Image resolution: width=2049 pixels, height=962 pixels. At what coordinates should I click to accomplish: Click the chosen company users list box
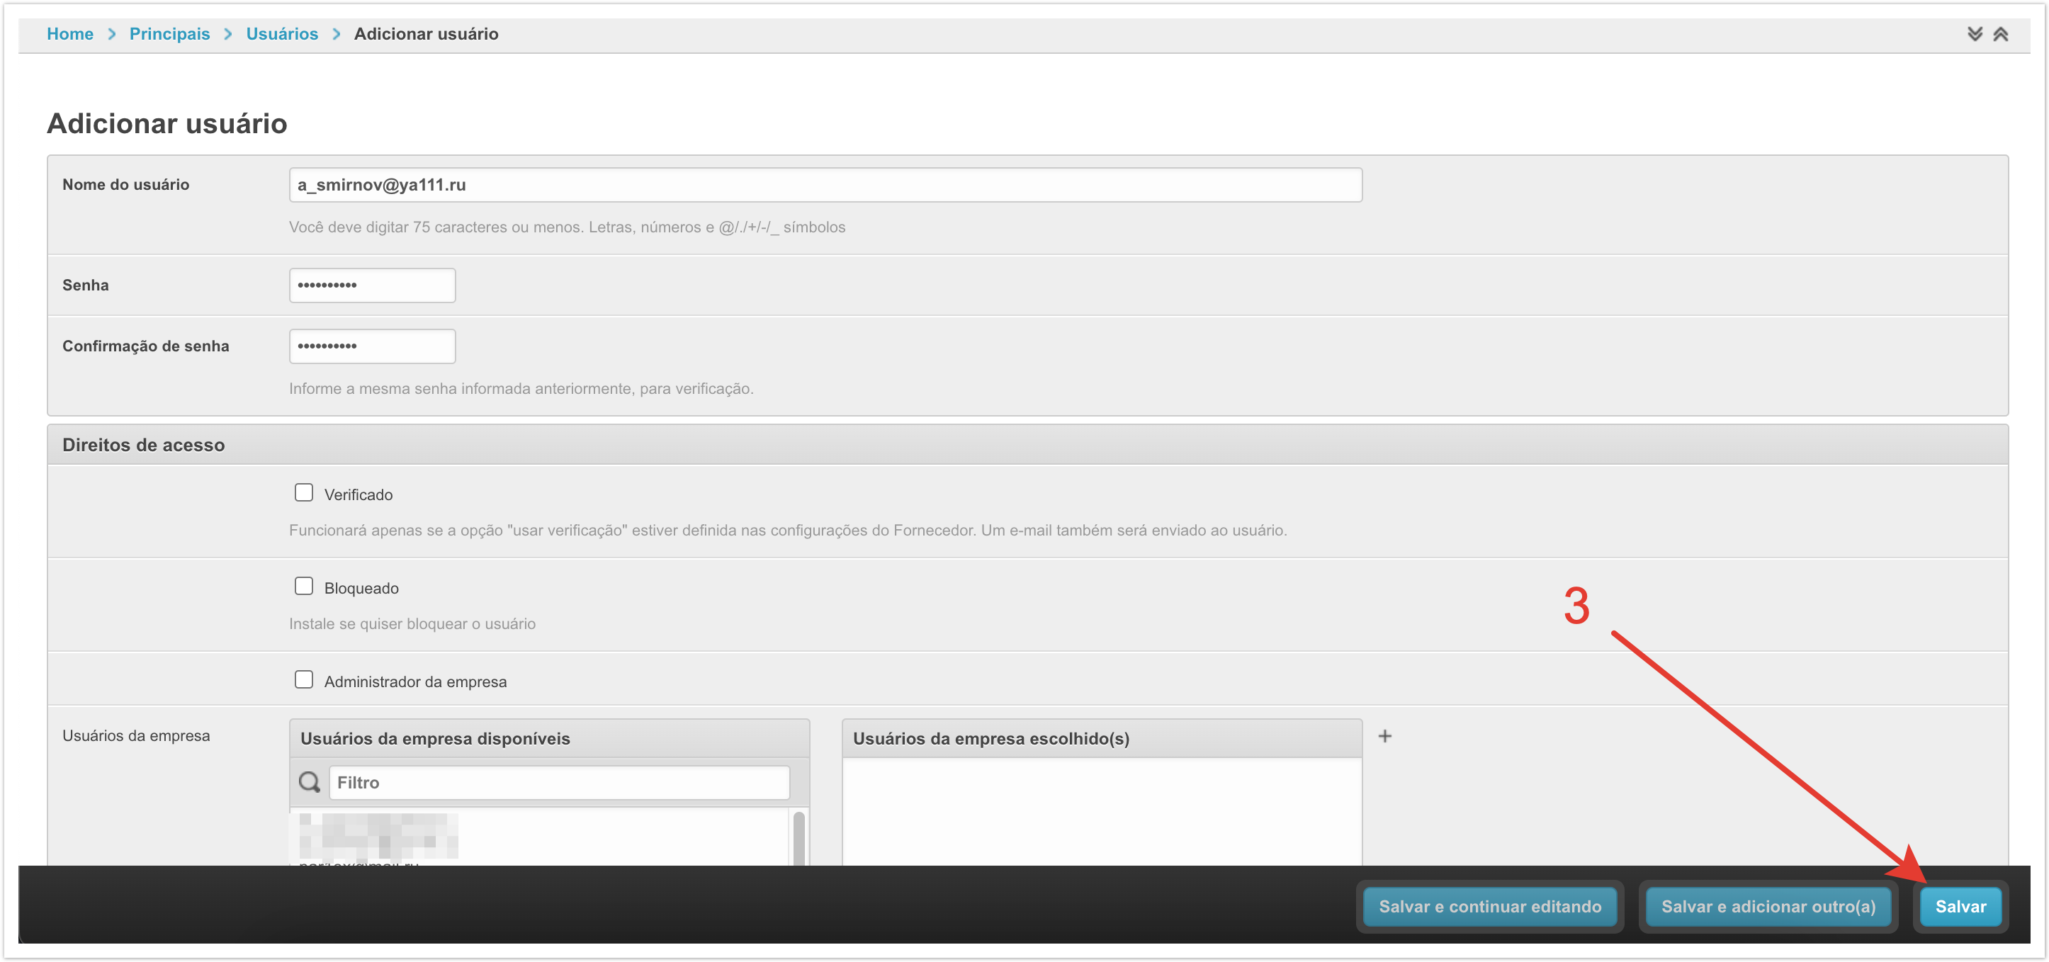pos(1101,811)
